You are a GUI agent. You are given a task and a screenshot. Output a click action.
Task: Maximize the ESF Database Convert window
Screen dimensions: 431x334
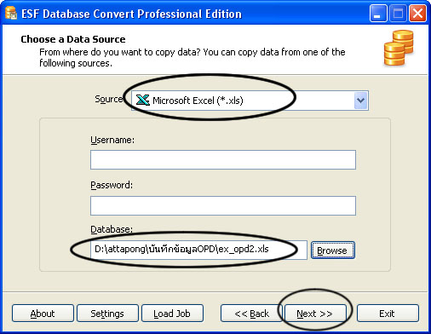[398, 14]
